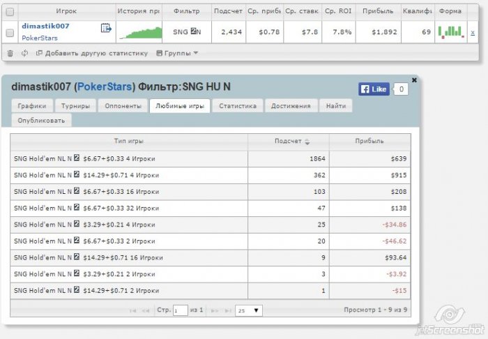Select row $3.29+$0.21 4 Игроки
The width and height of the screenshot is (488, 339).
point(211,225)
